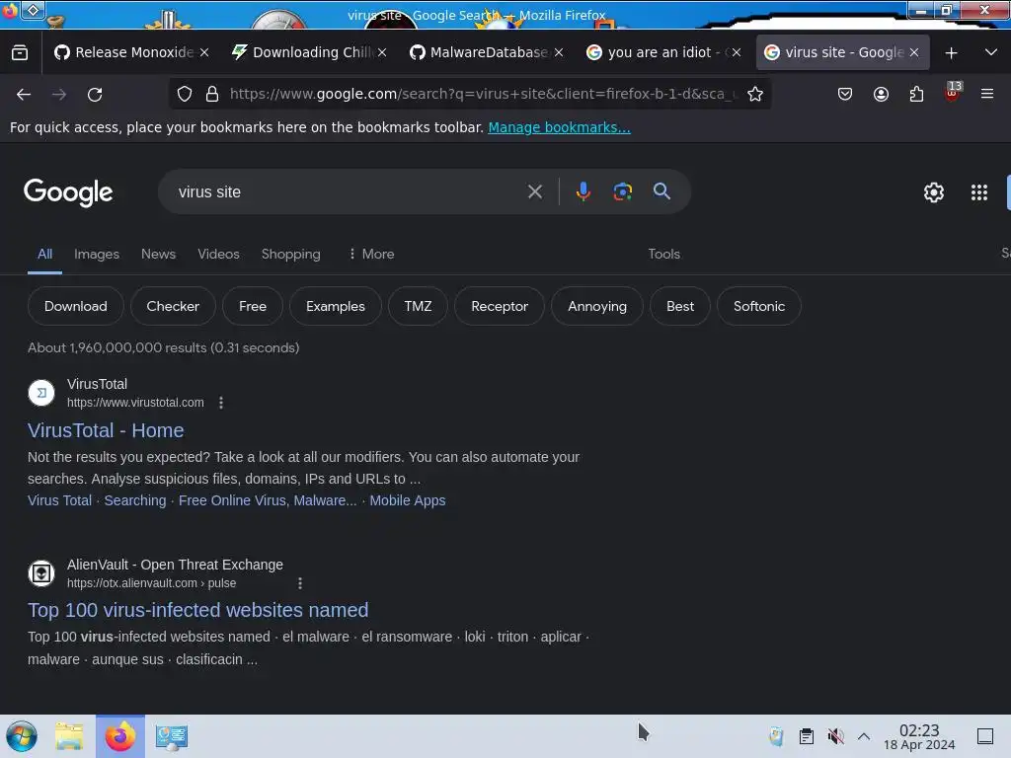The height and width of the screenshot is (758, 1011).
Task: Expand hidden system tray icons
Action: (x=864, y=736)
